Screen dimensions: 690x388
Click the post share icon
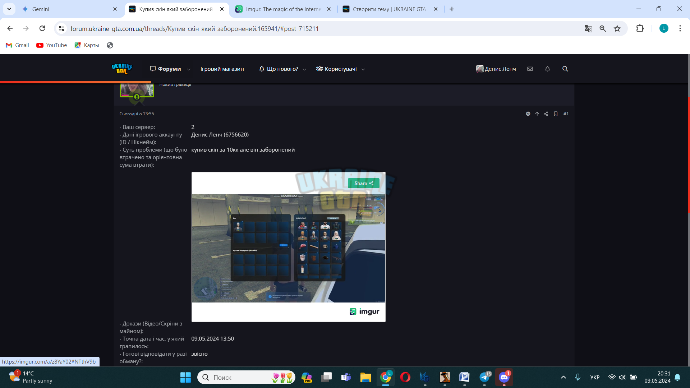546,114
